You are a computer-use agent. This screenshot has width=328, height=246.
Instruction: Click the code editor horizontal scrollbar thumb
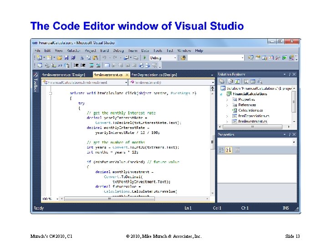coord(110,199)
